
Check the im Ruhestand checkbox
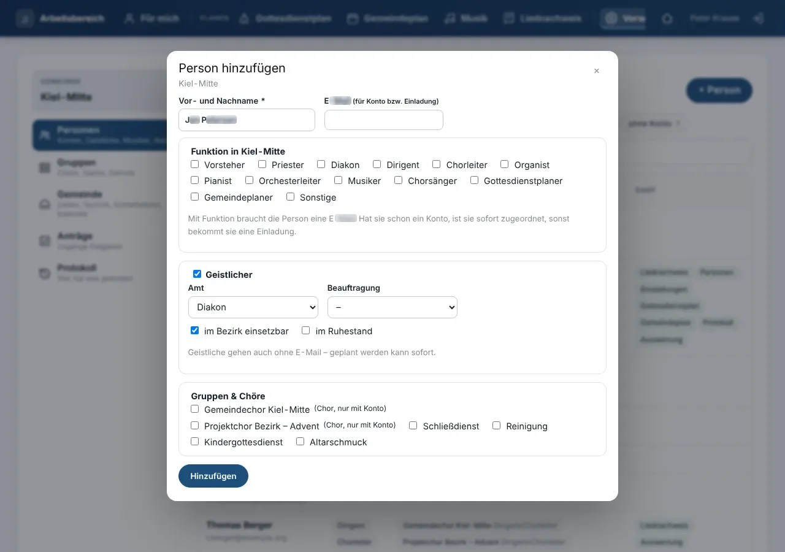coord(305,331)
